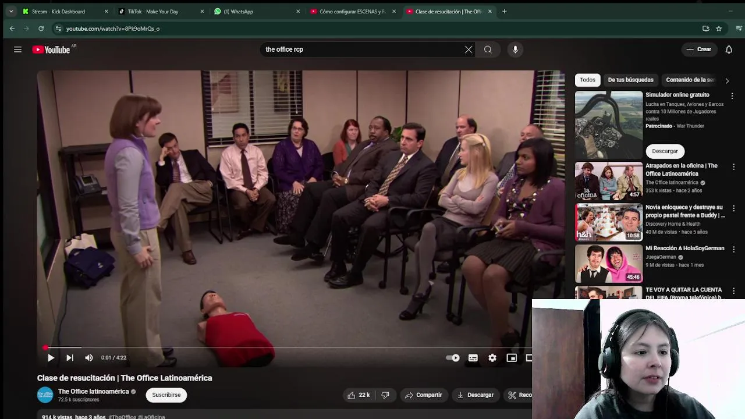
Task: Dislike the video
Action: tap(385, 395)
